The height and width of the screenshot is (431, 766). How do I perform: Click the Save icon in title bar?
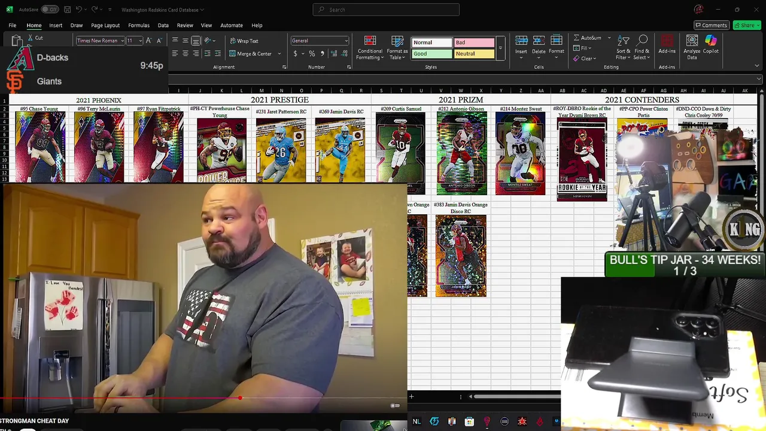pyautogui.click(x=68, y=10)
